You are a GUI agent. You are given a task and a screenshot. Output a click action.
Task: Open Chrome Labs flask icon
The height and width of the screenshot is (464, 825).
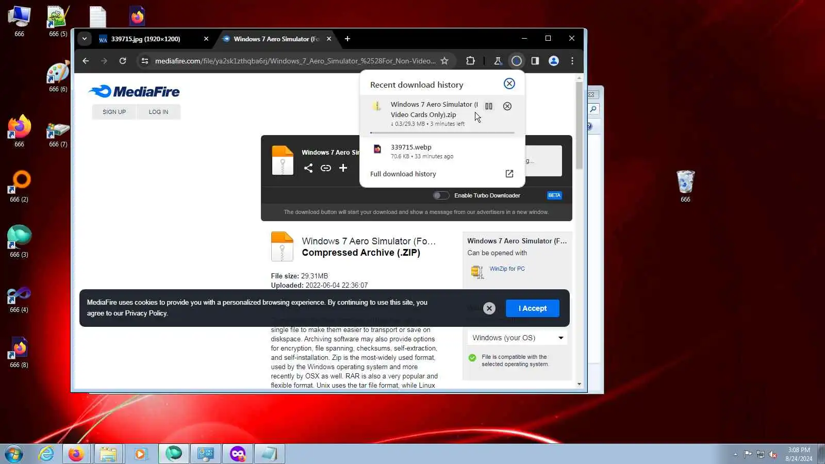(x=498, y=61)
